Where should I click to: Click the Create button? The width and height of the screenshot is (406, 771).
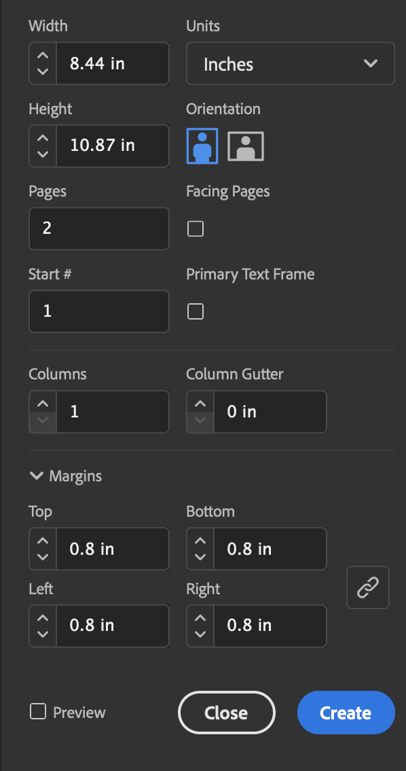click(346, 713)
